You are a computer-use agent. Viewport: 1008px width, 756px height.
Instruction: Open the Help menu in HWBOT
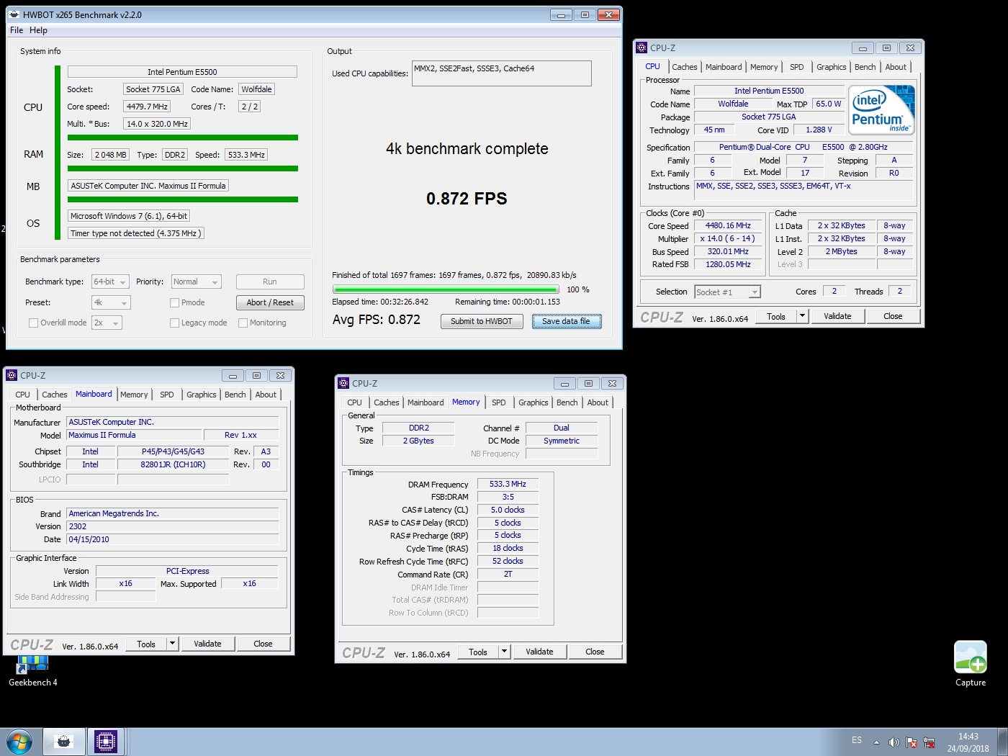tap(38, 30)
